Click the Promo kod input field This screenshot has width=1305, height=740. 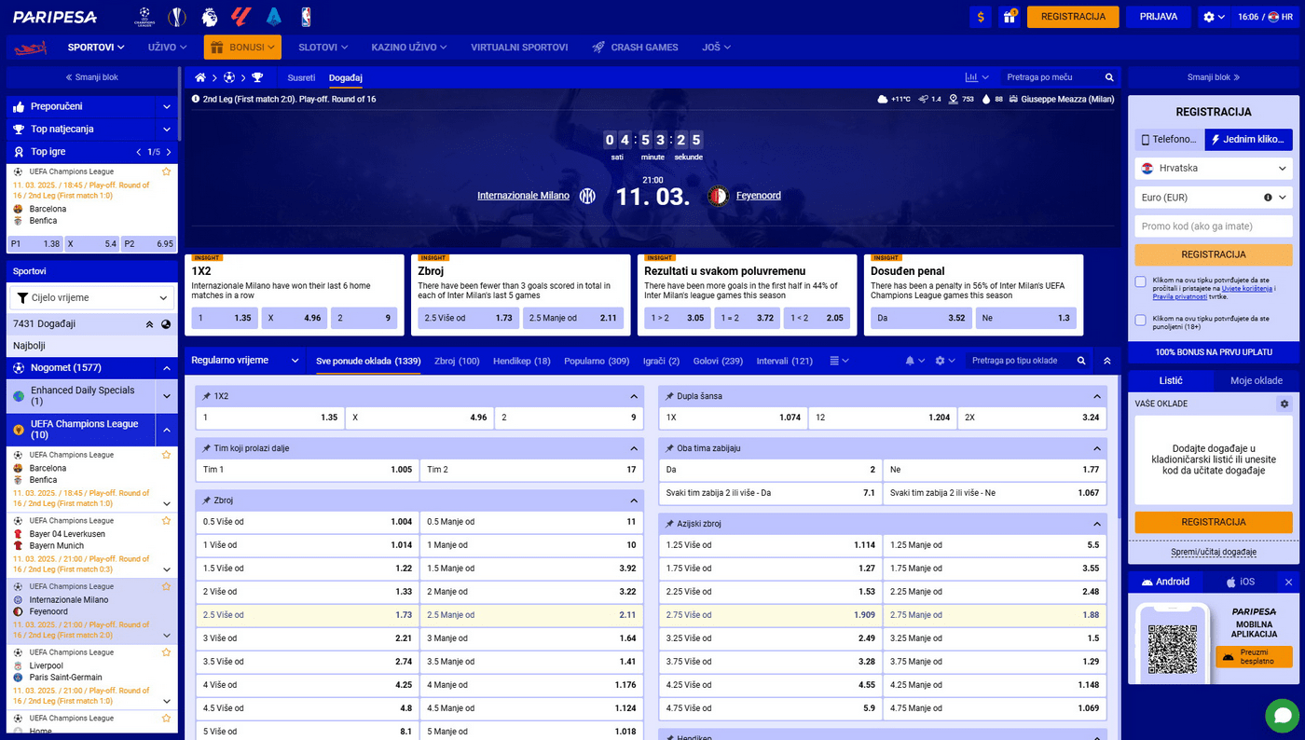[x=1213, y=226]
